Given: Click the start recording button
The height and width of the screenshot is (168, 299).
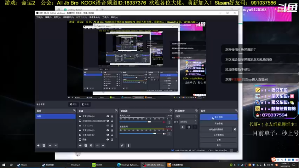Looking at the screenshot, I should pos(219,124).
